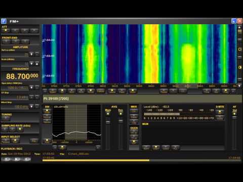Click the FM+ application icon in title bar

(x=4, y=21)
